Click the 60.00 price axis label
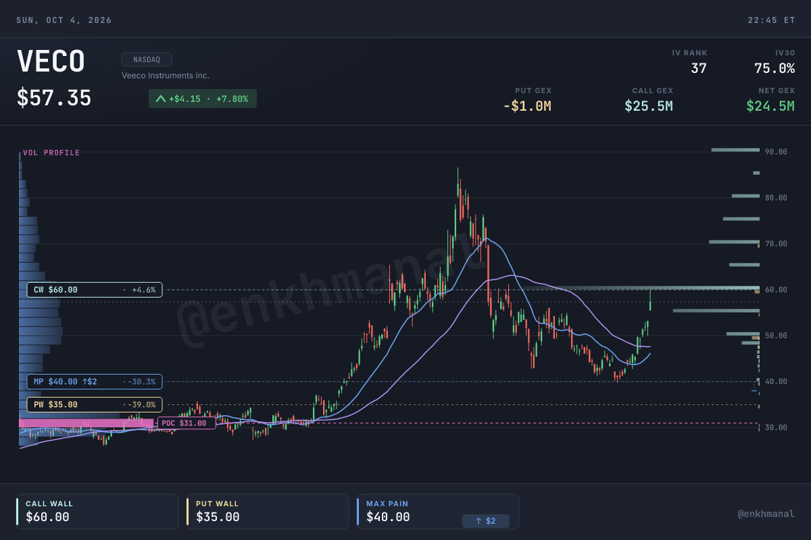811x540 pixels. (x=776, y=290)
